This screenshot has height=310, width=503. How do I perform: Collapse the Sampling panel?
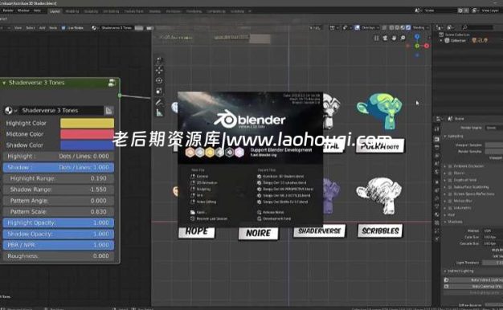tap(445, 137)
